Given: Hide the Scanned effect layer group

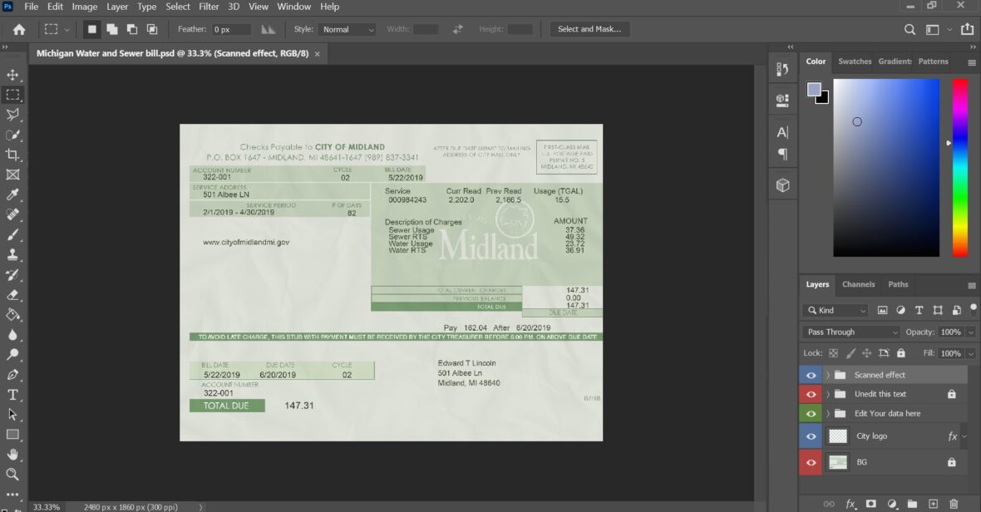Looking at the screenshot, I should tap(811, 375).
